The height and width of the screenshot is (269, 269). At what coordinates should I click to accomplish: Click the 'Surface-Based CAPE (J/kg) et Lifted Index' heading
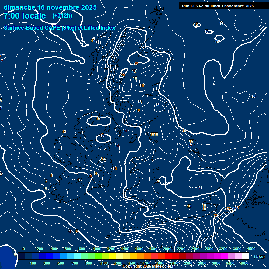point(60,28)
